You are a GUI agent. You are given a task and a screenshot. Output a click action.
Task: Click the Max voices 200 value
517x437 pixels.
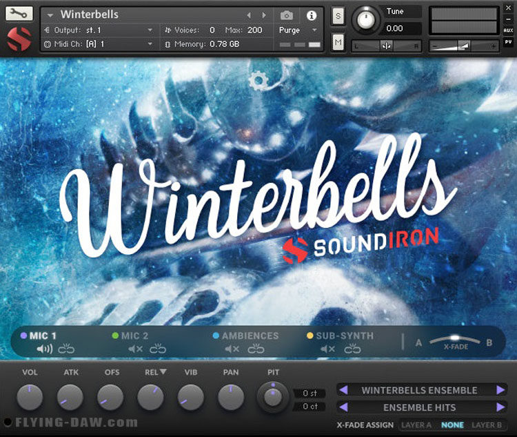pyautogui.click(x=255, y=30)
